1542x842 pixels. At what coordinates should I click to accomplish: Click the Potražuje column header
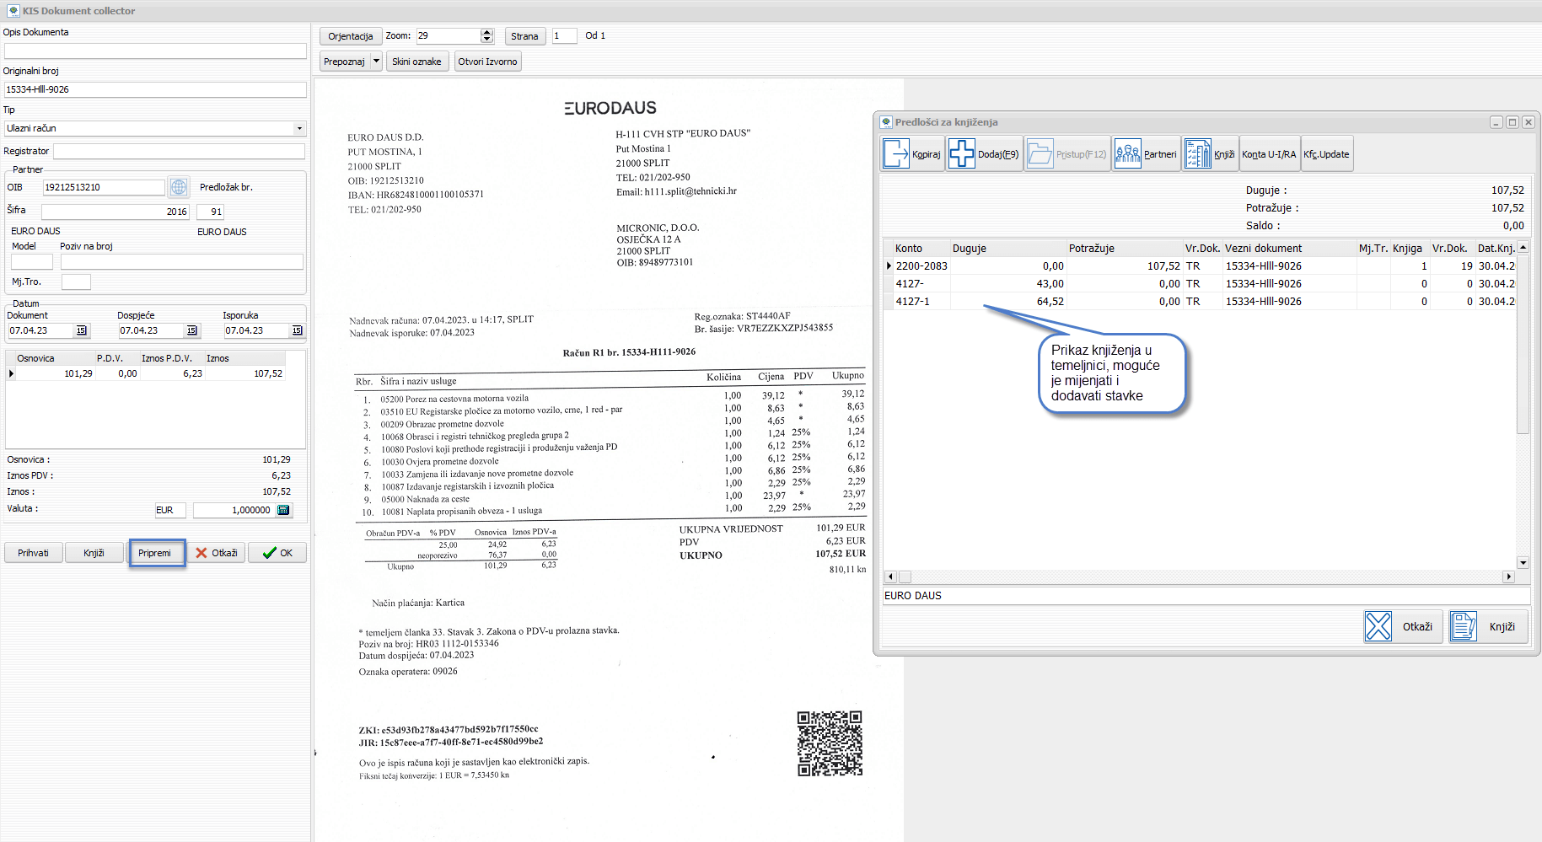pos(1124,248)
